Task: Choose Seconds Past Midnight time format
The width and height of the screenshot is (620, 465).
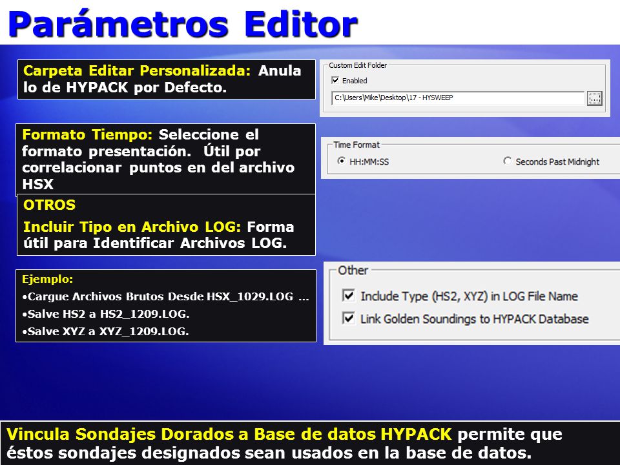Action: 507,161
